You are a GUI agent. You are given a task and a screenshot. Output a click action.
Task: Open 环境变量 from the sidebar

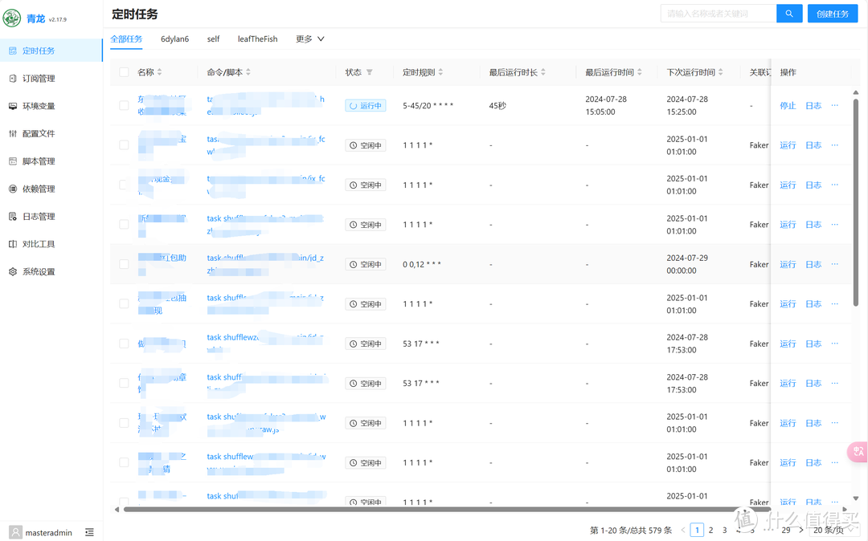(39, 105)
